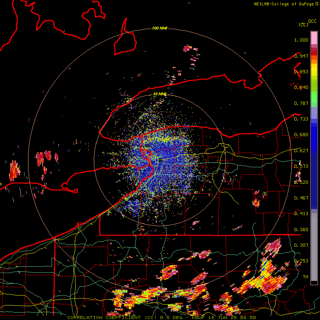Select the yellow segment of the color bar
Screen dimensions: 320x320
coord(314,70)
